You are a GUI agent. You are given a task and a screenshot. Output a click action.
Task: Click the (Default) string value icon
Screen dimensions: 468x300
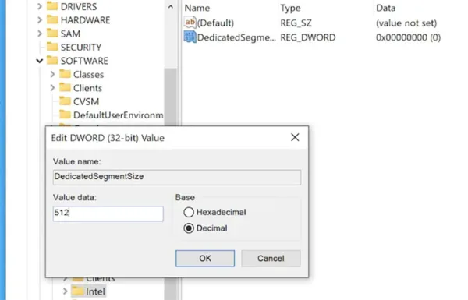tap(190, 23)
